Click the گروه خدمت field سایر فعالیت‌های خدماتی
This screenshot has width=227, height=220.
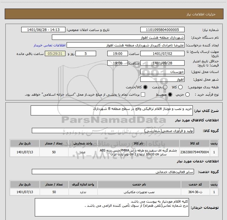point(113,172)
